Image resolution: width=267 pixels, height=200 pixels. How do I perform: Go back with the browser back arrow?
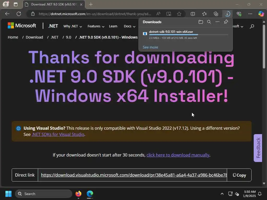7,14
